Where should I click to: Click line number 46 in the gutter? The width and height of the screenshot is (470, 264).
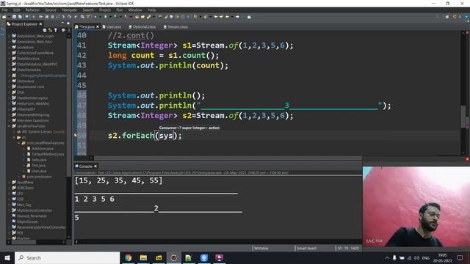tap(82, 95)
